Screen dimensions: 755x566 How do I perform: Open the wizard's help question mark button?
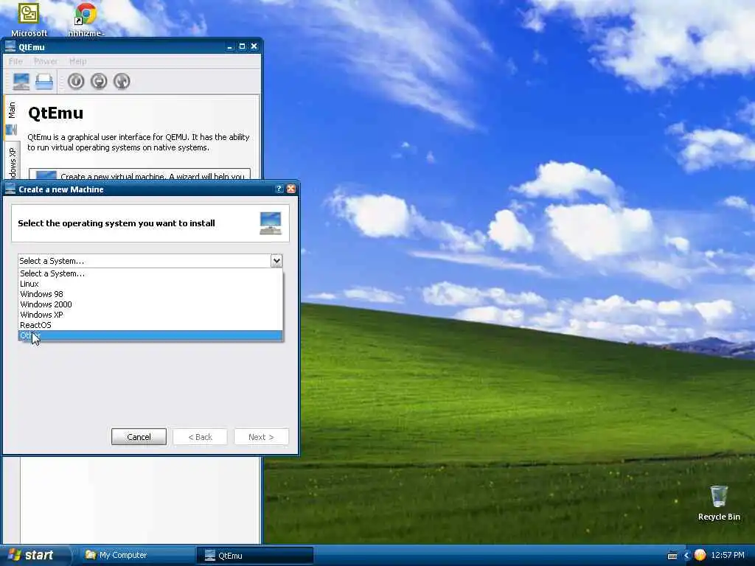point(279,189)
